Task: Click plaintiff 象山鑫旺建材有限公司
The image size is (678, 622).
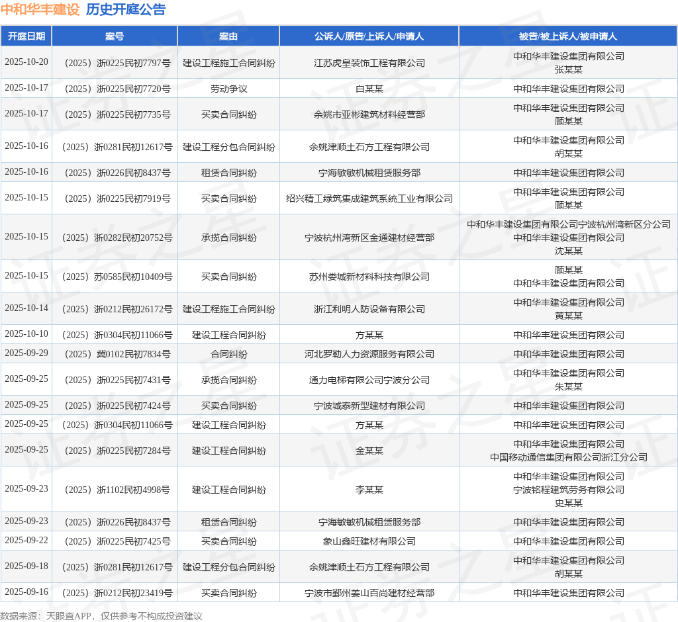Action: click(x=369, y=541)
